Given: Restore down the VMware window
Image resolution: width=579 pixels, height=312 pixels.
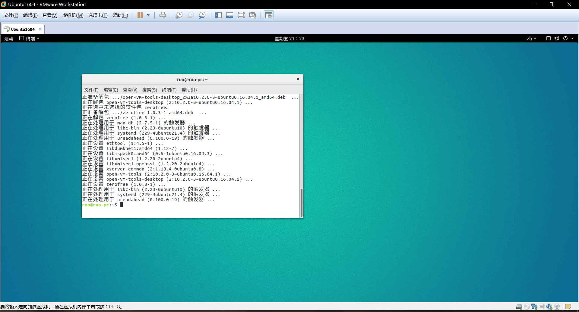Looking at the screenshot, I should pos(552,4).
